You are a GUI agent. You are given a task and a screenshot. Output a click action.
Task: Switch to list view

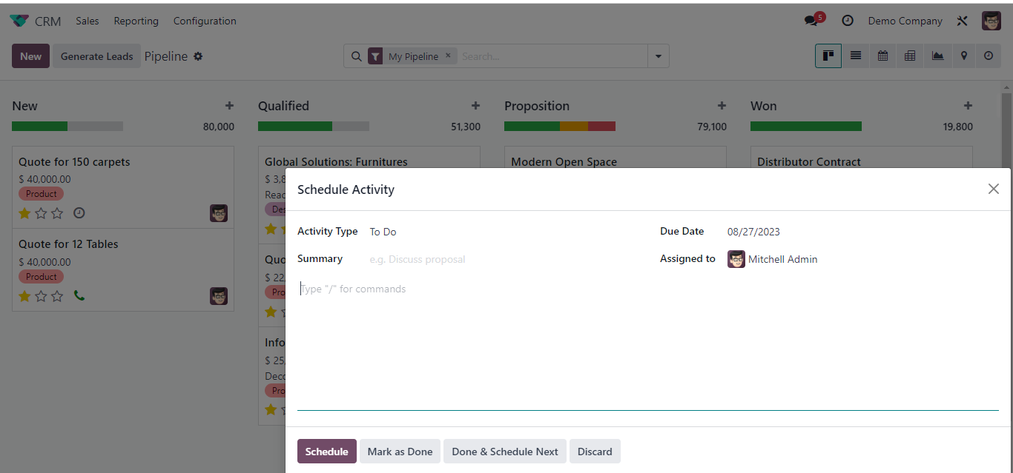click(856, 56)
